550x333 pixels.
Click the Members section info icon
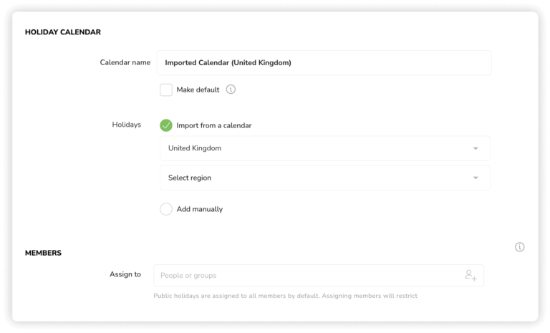[519, 247]
